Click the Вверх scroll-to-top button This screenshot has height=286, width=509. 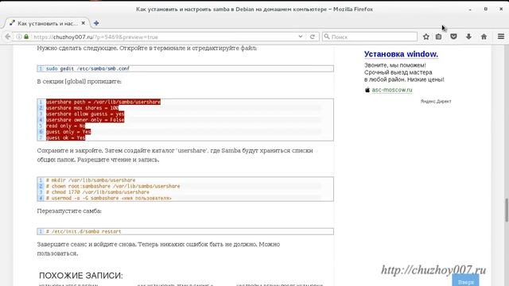[465, 280]
